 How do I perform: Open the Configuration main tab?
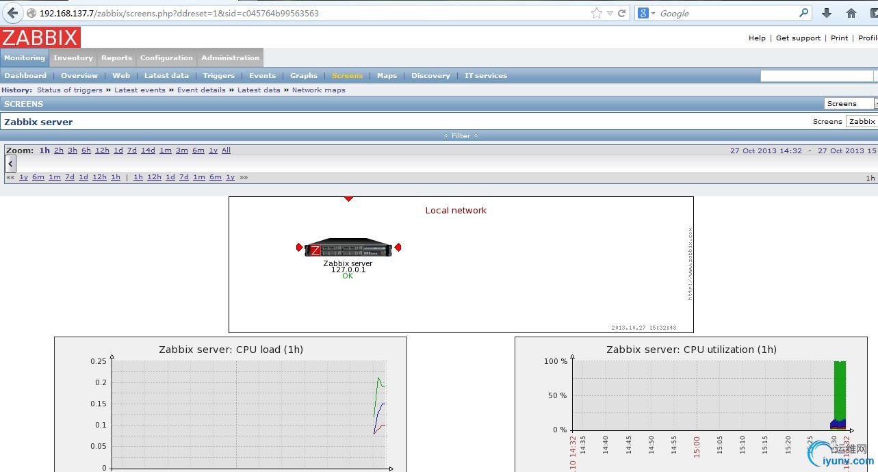click(166, 58)
